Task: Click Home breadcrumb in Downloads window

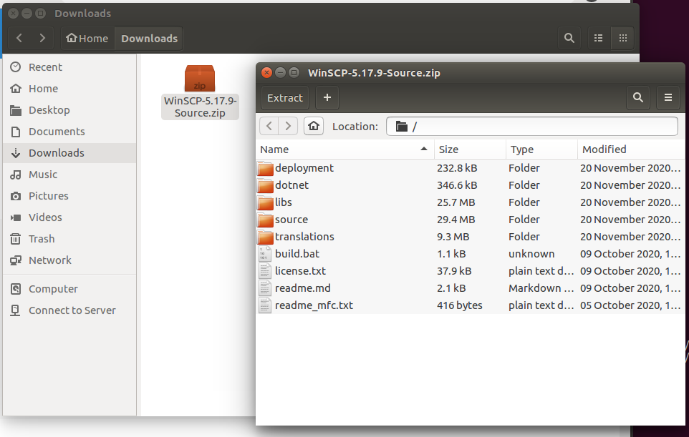Action: pyautogui.click(x=87, y=38)
